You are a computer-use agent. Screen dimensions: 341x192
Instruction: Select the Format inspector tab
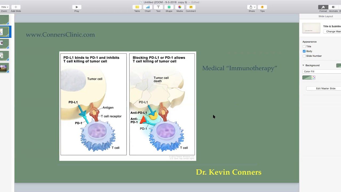pos(323,7)
